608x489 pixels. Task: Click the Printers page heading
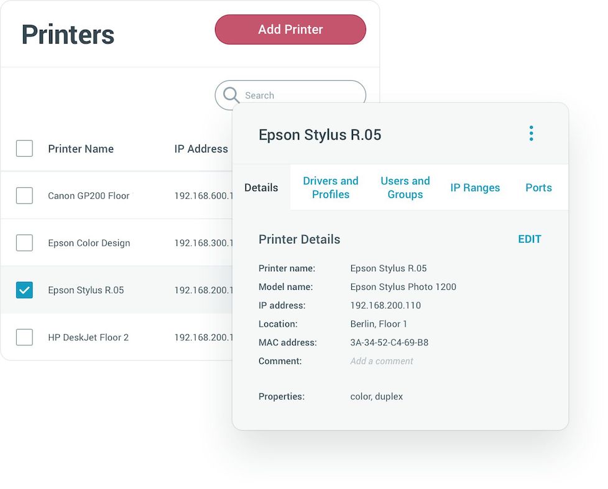pos(68,35)
